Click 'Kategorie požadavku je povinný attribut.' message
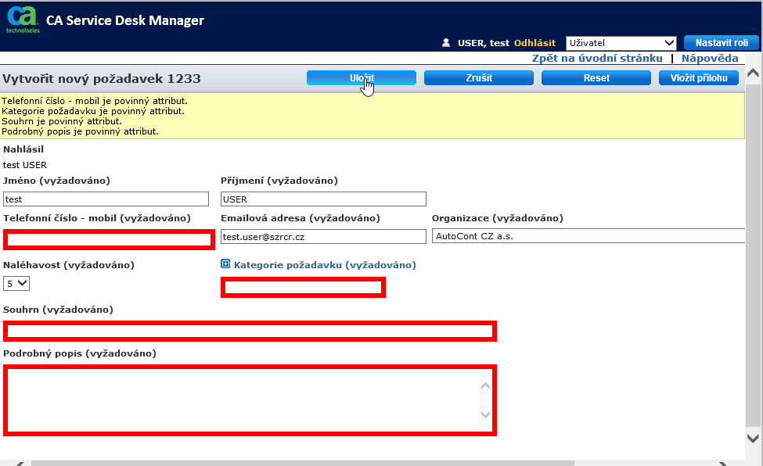 pos(93,111)
